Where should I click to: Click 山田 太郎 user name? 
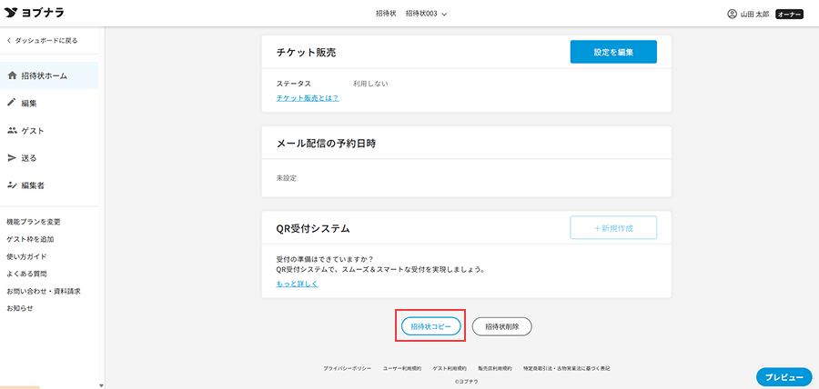tap(754, 15)
